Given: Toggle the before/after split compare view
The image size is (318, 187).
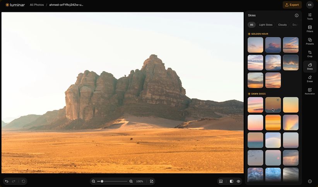Looking at the screenshot, I should (x=231, y=181).
